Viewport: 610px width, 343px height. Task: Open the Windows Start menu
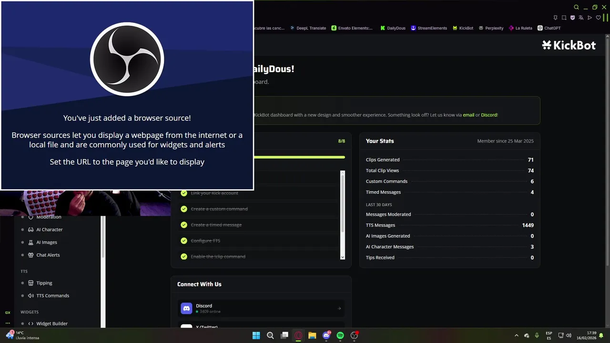(256, 335)
